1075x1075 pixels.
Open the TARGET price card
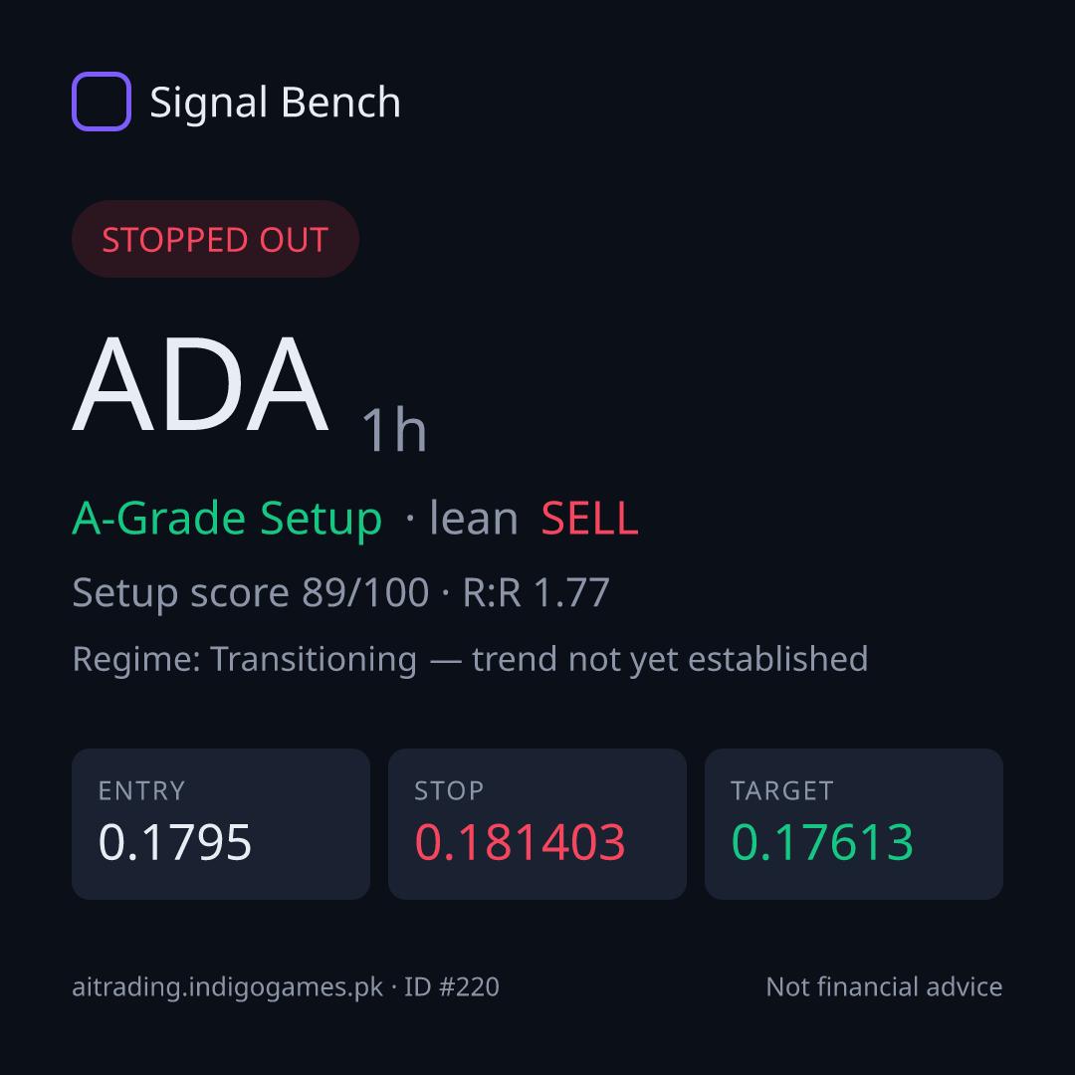854,824
